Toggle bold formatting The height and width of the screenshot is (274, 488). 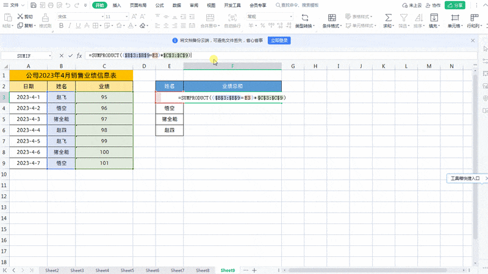pos(60,26)
